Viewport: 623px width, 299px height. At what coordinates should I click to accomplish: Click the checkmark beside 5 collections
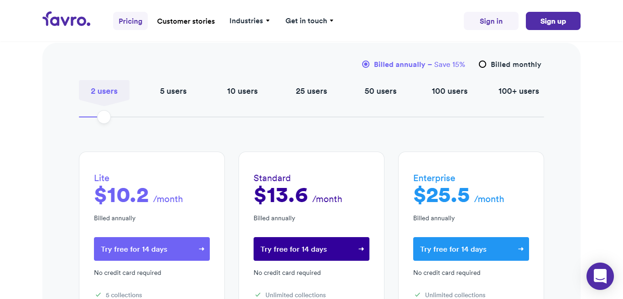click(x=98, y=295)
